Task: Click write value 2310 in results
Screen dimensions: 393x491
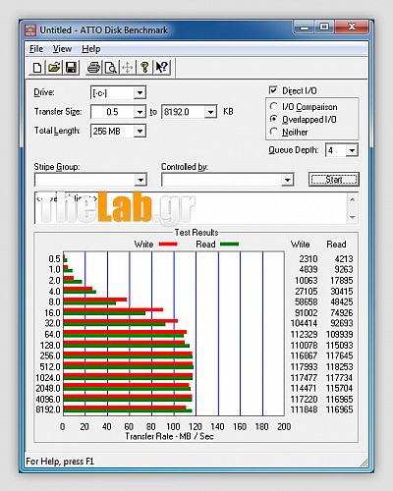Action: pyautogui.click(x=309, y=259)
